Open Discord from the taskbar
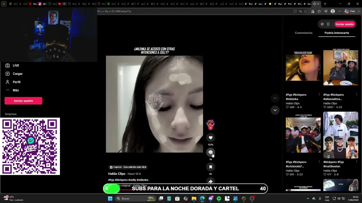Screen dimensions: 362x203 [x=210, y=198]
